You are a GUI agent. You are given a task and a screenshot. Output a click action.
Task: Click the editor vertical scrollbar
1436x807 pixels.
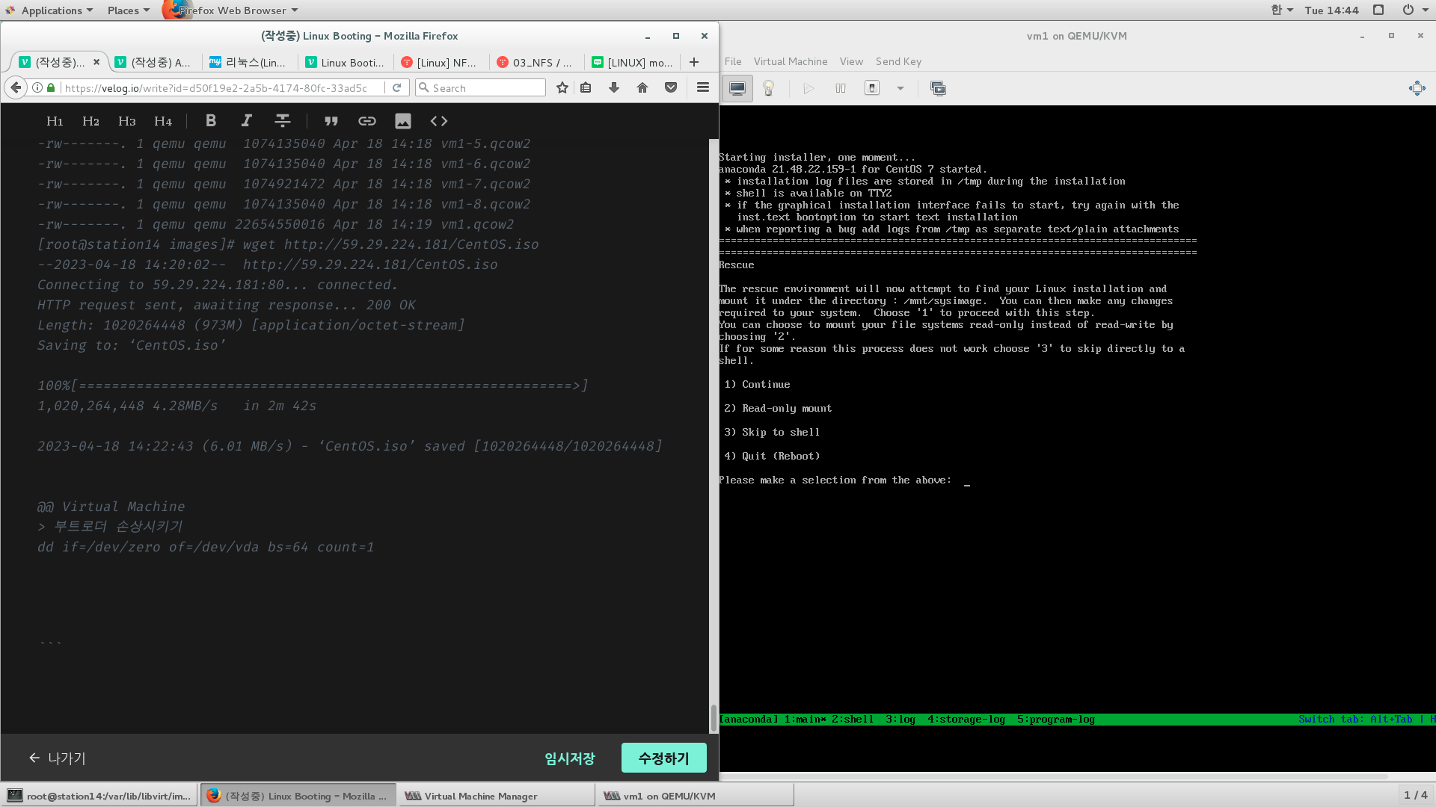(x=714, y=448)
